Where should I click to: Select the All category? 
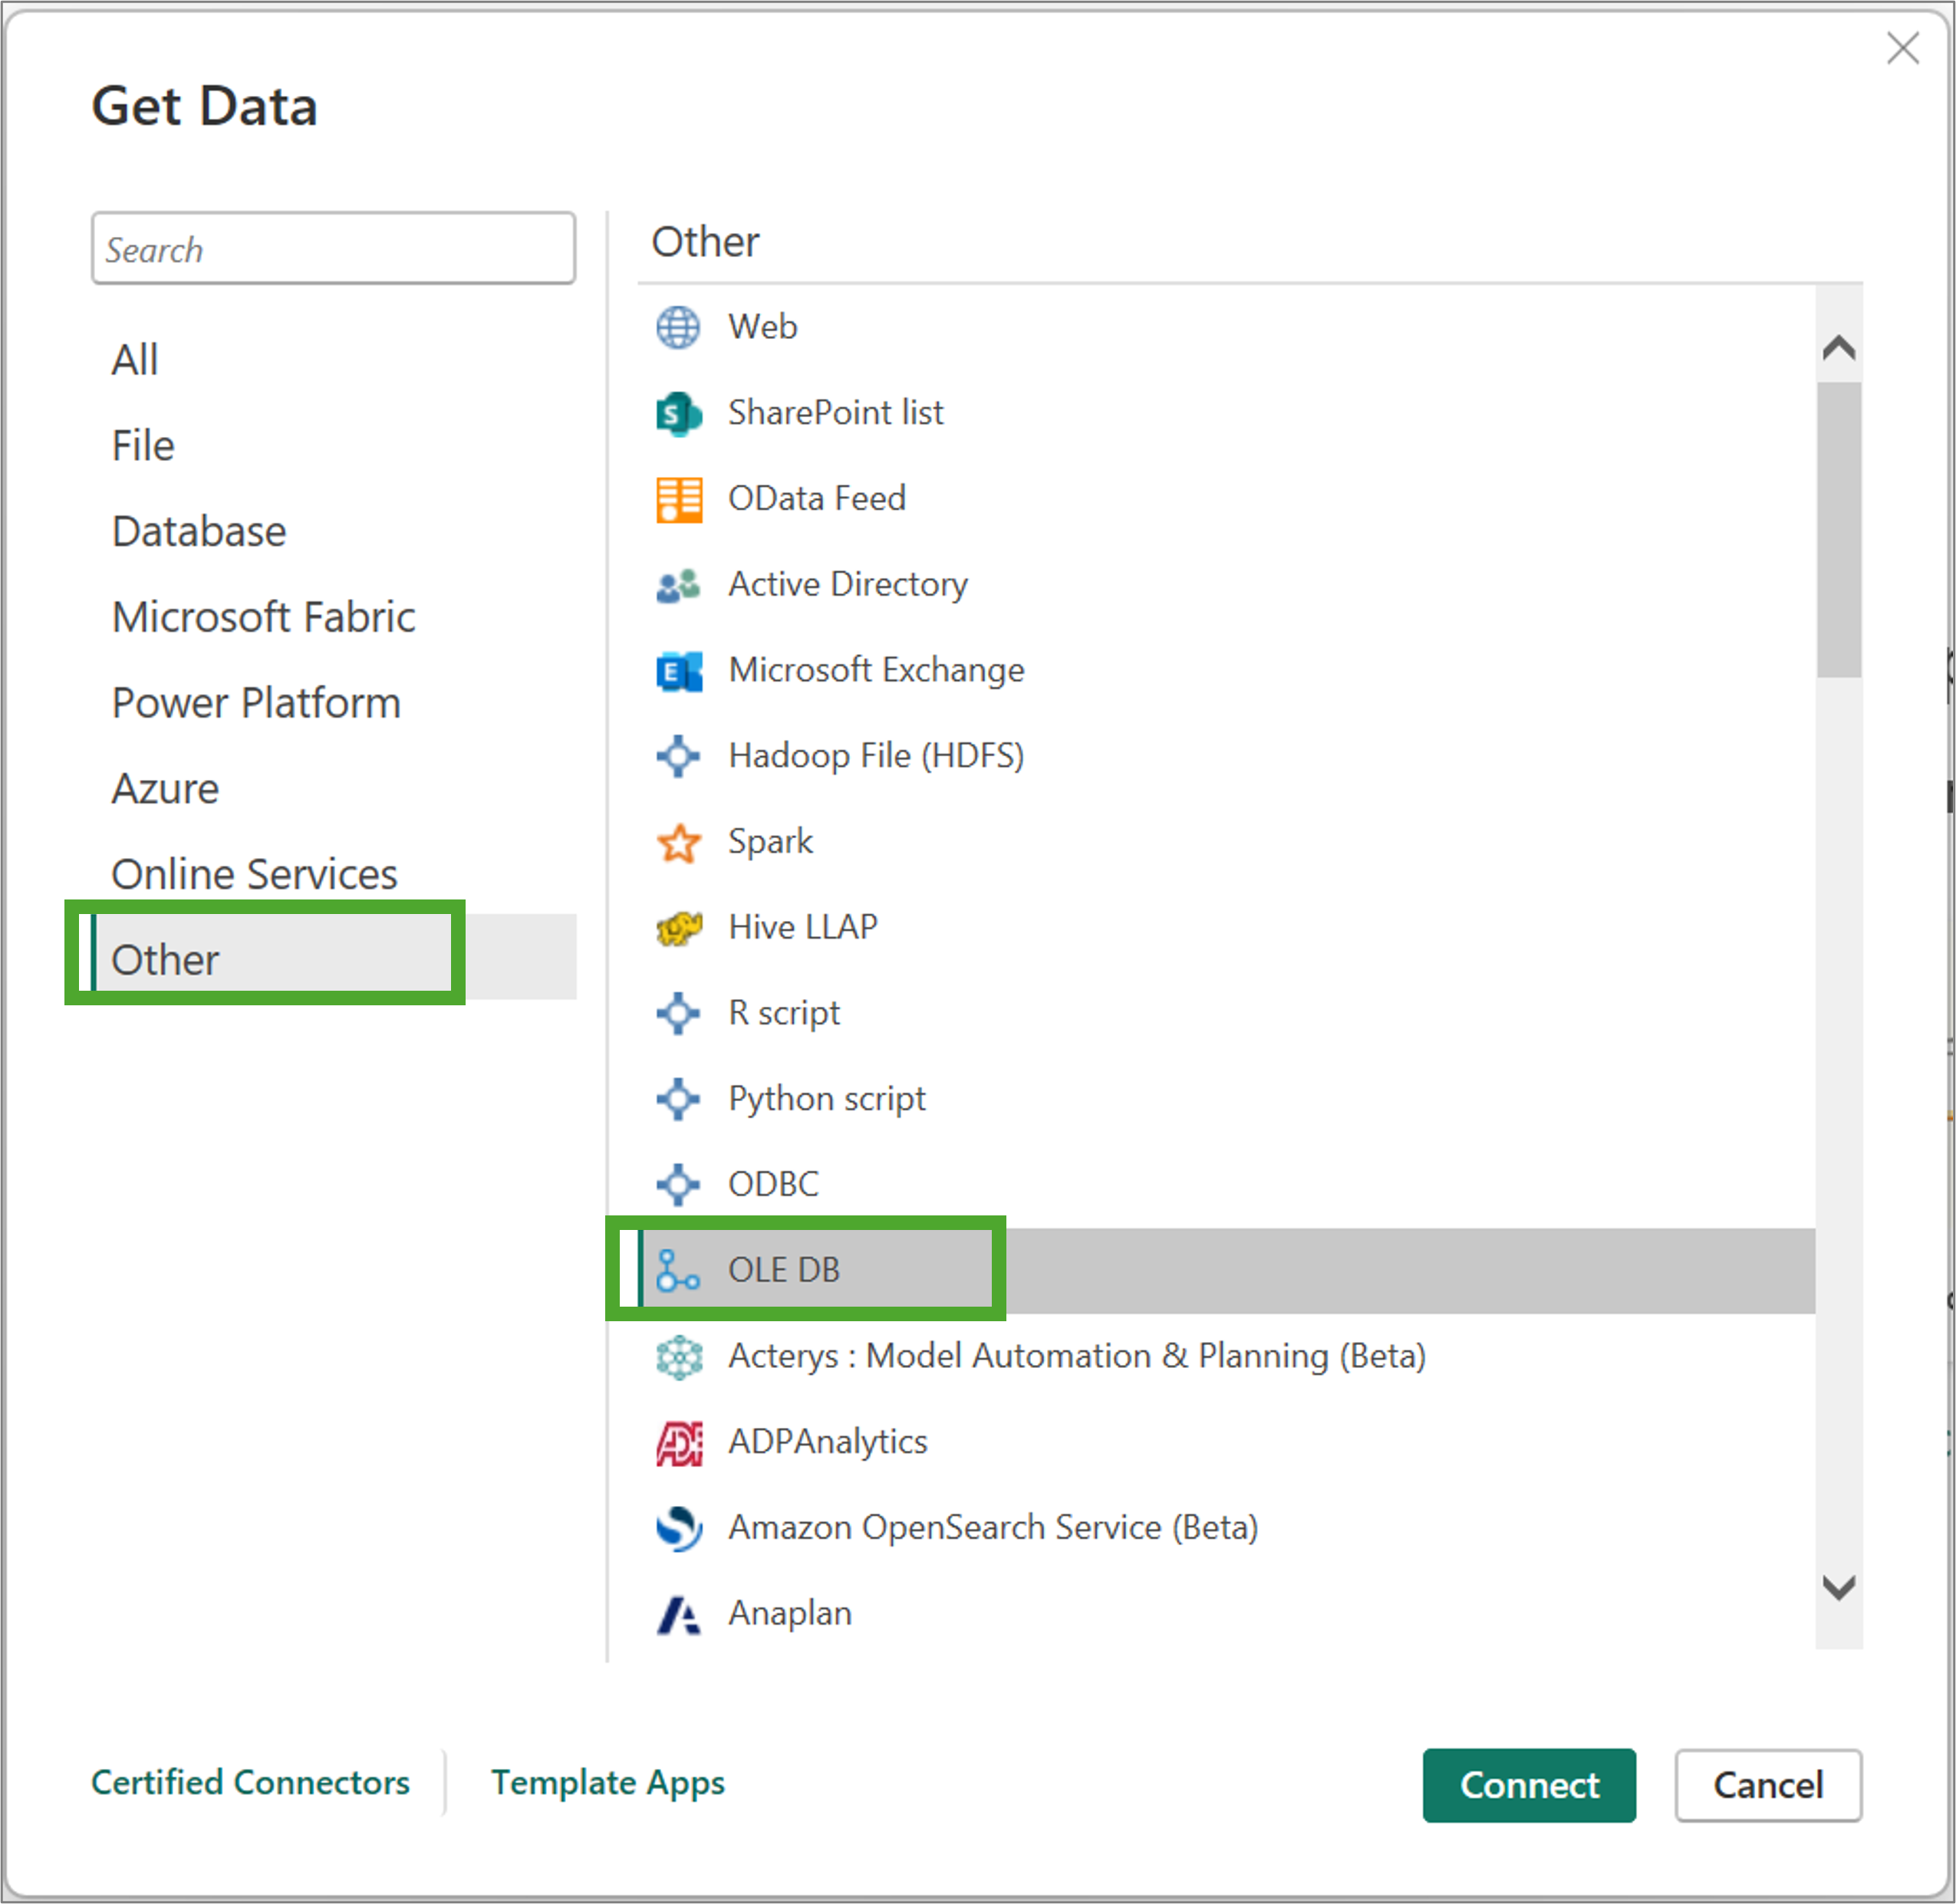tap(135, 360)
